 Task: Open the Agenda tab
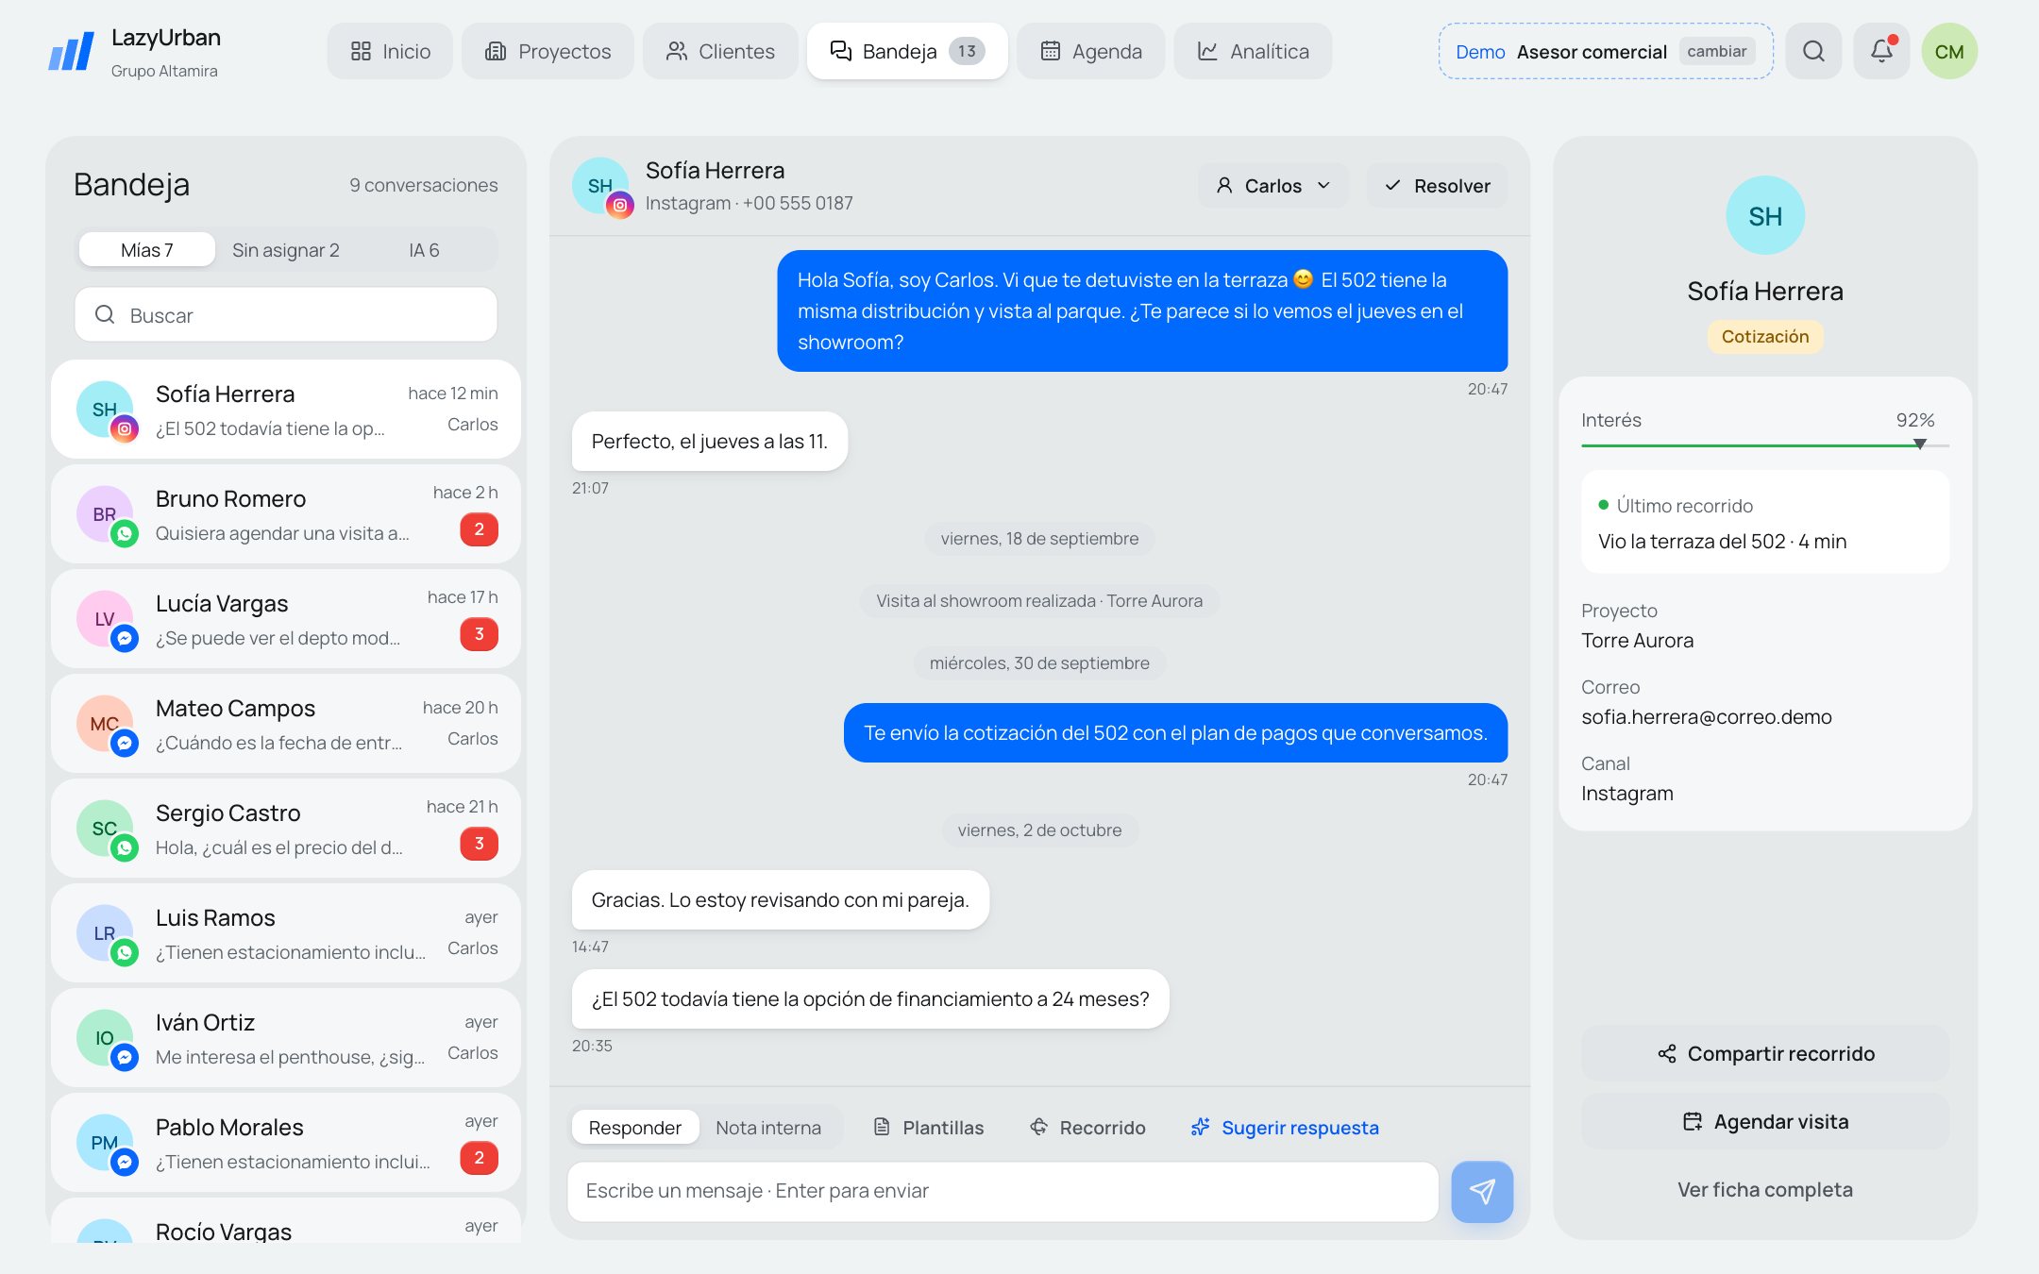point(1091,51)
